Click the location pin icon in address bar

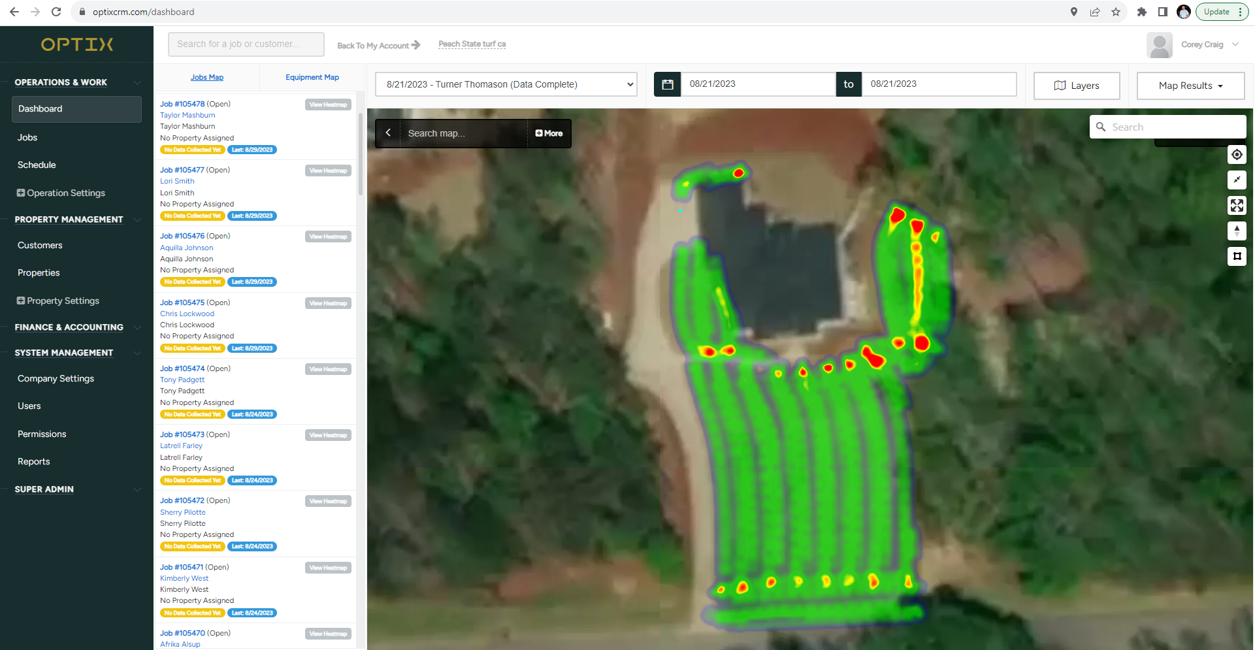click(x=1074, y=12)
